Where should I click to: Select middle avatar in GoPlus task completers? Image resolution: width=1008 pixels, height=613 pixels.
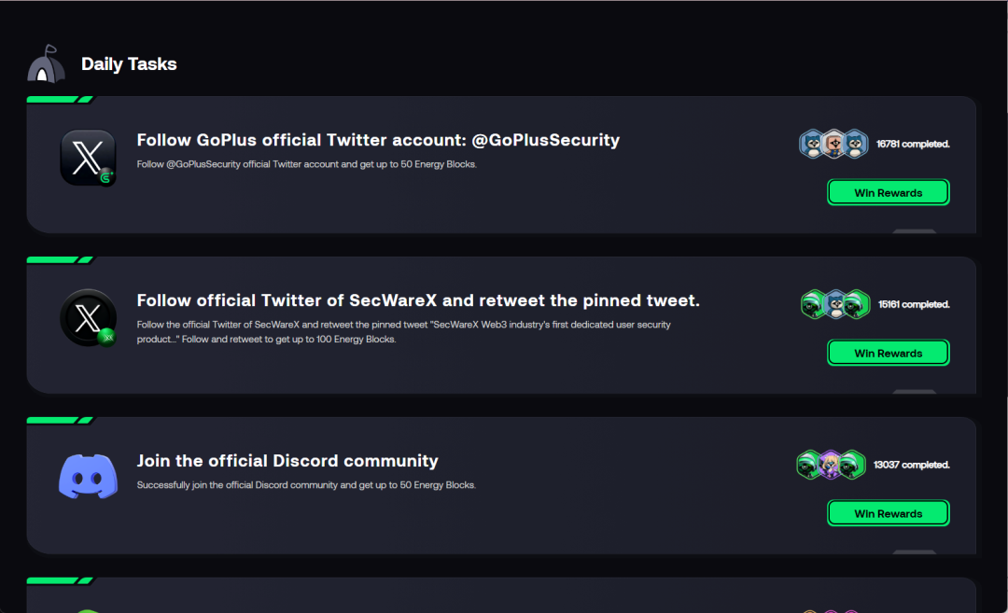click(x=834, y=144)
